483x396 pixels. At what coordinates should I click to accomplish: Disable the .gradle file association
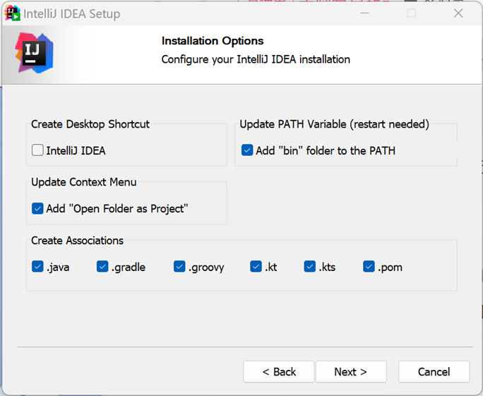coord(102,267)
